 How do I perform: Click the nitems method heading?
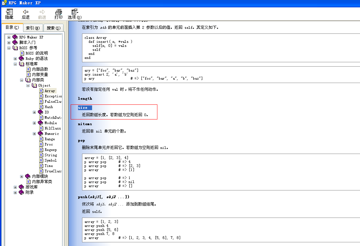click(x=85, y=124)
